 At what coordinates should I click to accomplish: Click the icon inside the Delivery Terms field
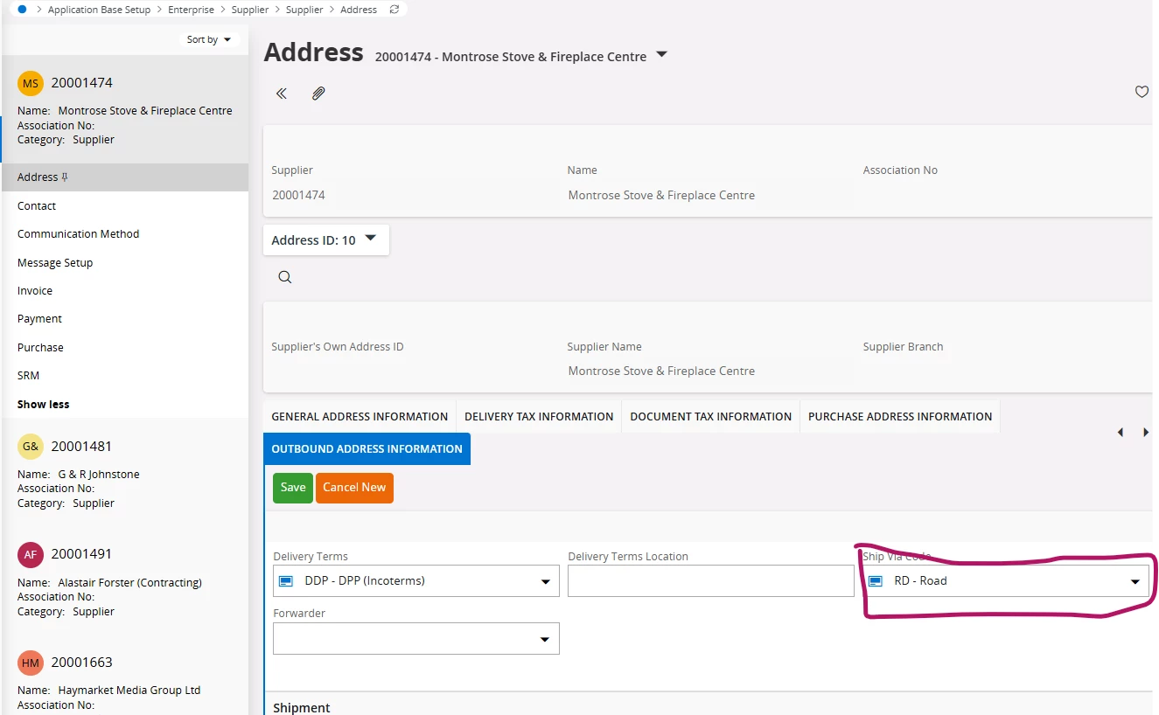[285, 581]
